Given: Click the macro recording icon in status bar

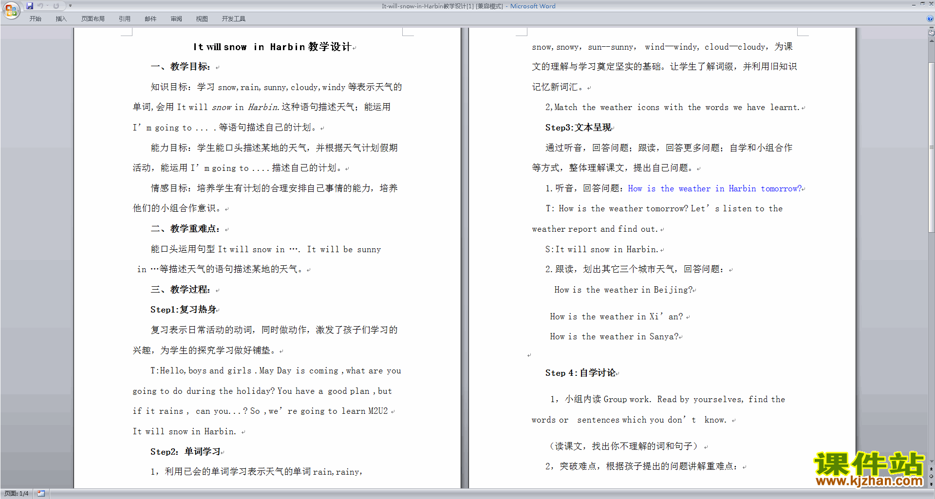Looking at the screenshot, I should [x=41, y=494].
